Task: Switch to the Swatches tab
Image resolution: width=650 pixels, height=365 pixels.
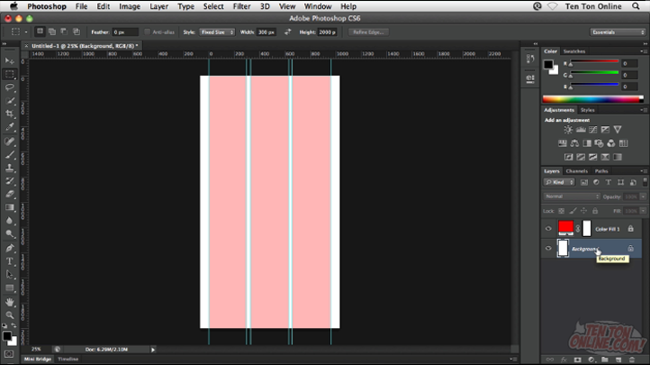Action: pyautogui.click(x=574, y=51)
